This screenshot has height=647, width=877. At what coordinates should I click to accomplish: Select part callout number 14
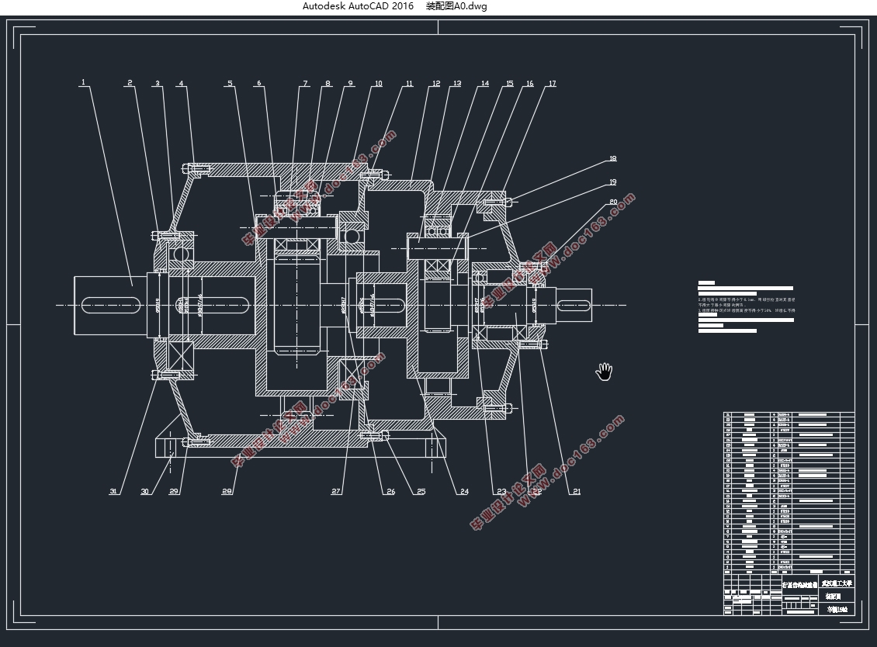[x=484, y=83]
